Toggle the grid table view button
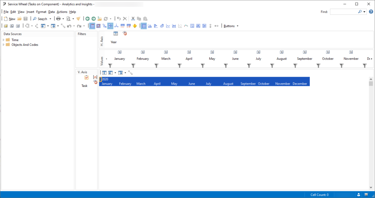375x198 pixels. [144, 26]
